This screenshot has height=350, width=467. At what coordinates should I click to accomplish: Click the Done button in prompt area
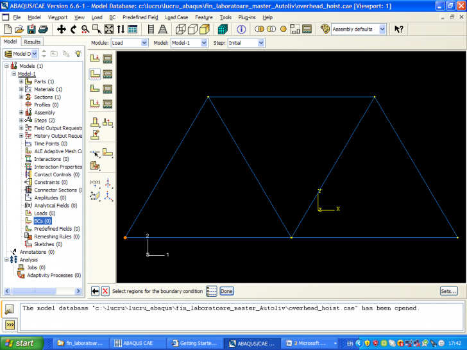point(226,291)
